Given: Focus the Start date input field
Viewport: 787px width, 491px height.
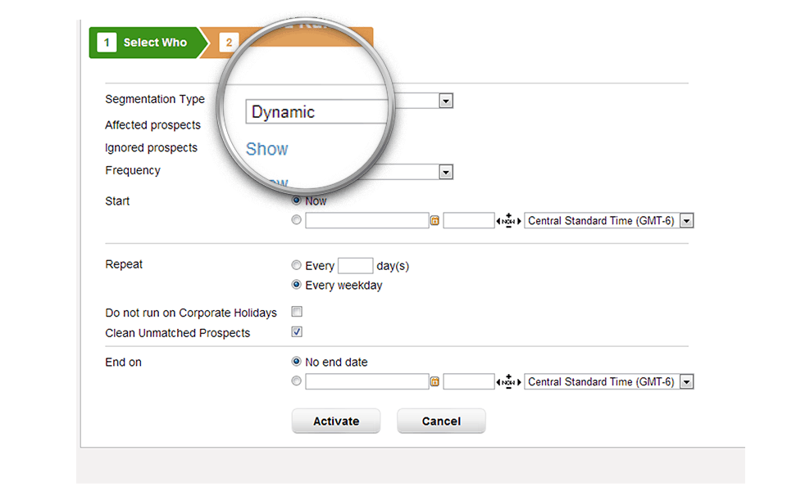Looking at the screenshot, I should [x=367, y=220].
